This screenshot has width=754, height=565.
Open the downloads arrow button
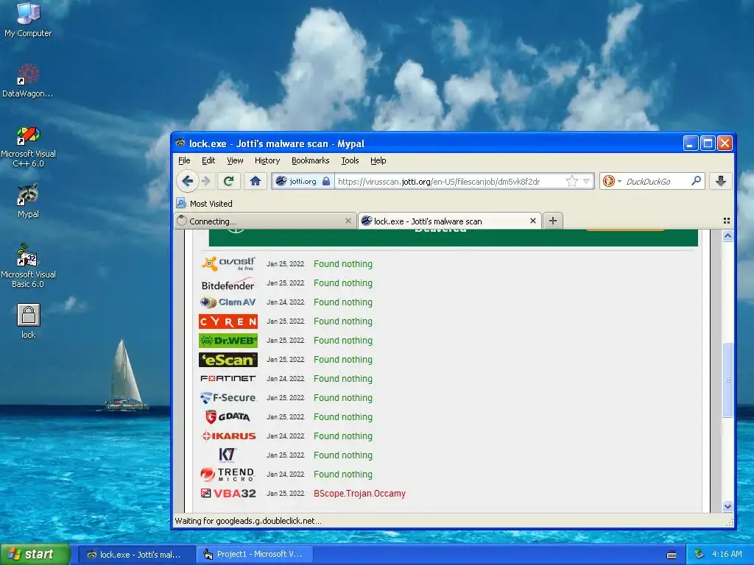pos(720,181)
